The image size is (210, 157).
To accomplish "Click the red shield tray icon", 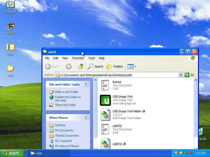I will (x=191, y=153).
